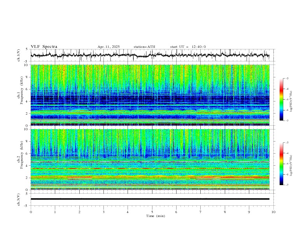This screenshot has height=238, width=308.
Task: Click time axis tick label "6" at bottom
Action: 176,212
